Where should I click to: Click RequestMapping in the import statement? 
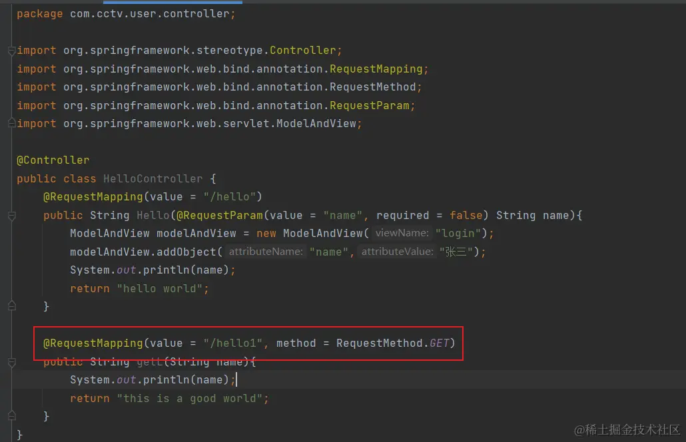[376, 69]
